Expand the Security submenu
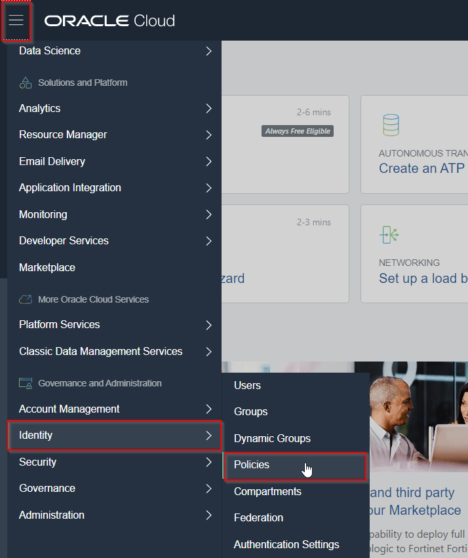468x558 pixels. [x=37, y=462]
